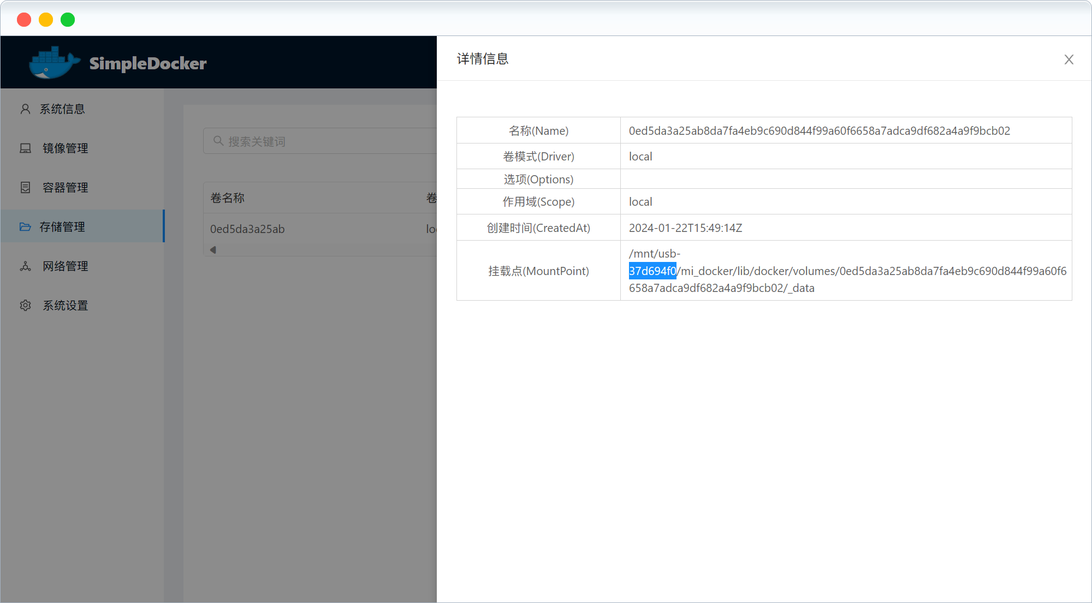The width and height of the screenshot is (1092, 603).
Task: Click the search magnifier icon
Action: 218,141
